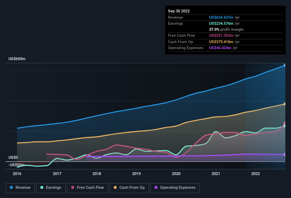Click the Earnings row label in tooltip

(175, 23)
